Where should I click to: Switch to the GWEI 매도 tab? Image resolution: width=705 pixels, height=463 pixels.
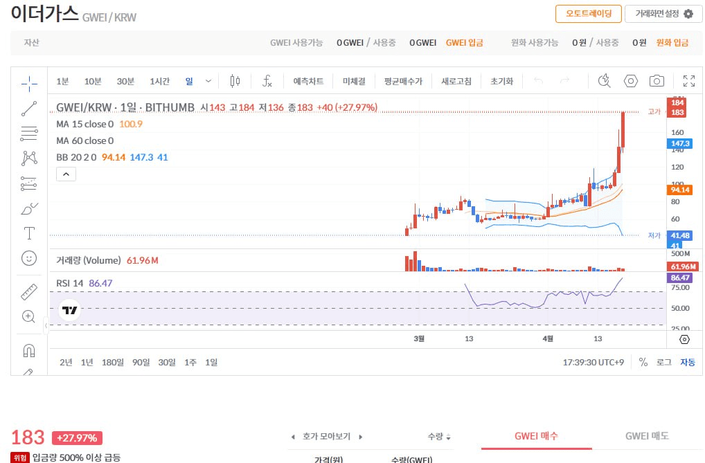point(647,436)
